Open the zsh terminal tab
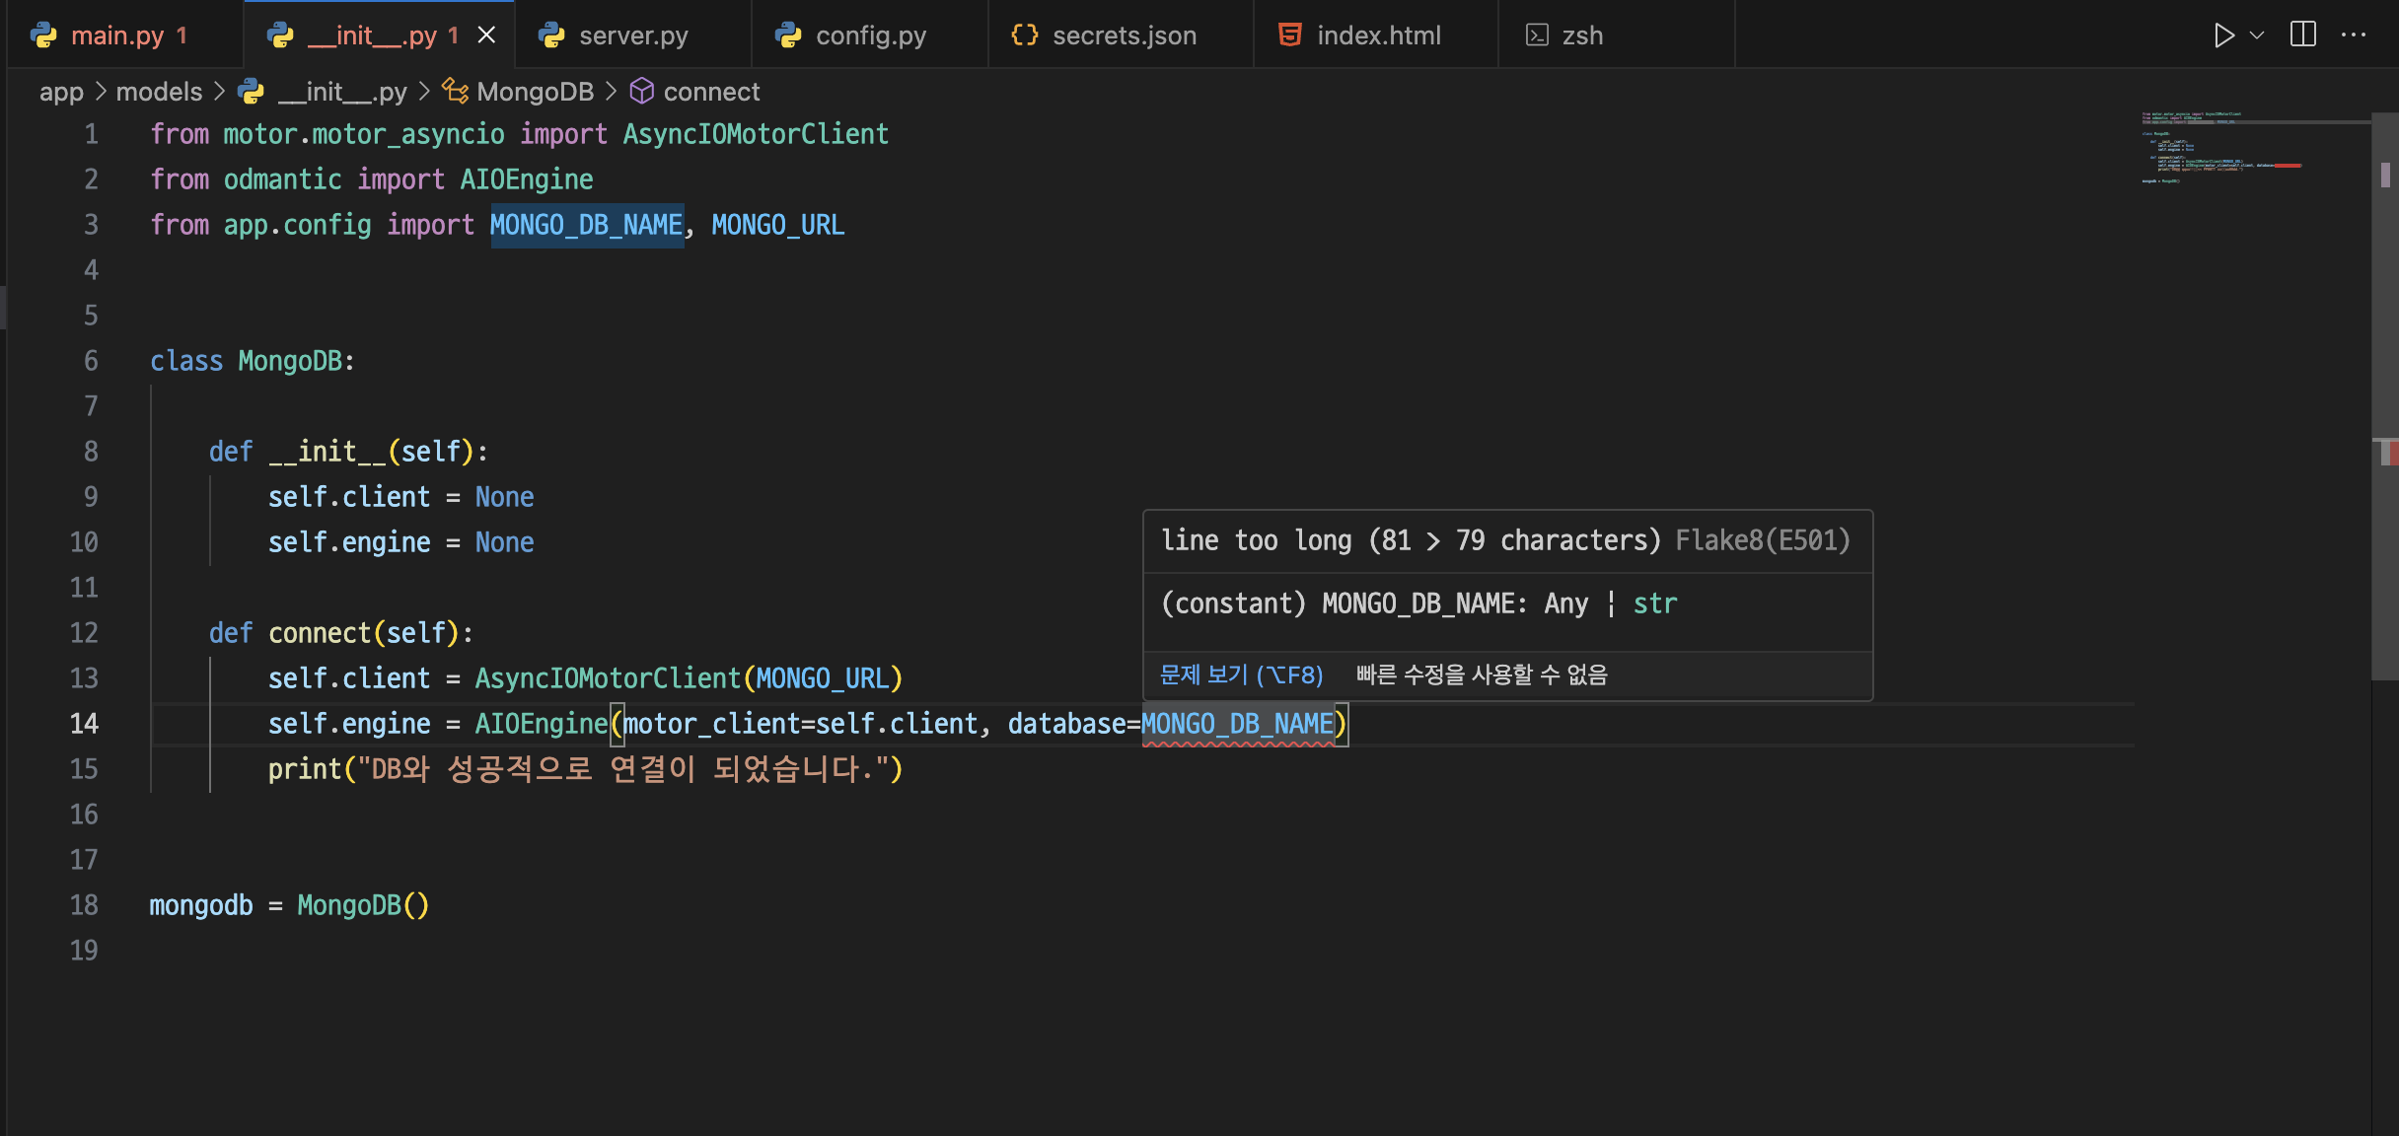 [1615, 35]
